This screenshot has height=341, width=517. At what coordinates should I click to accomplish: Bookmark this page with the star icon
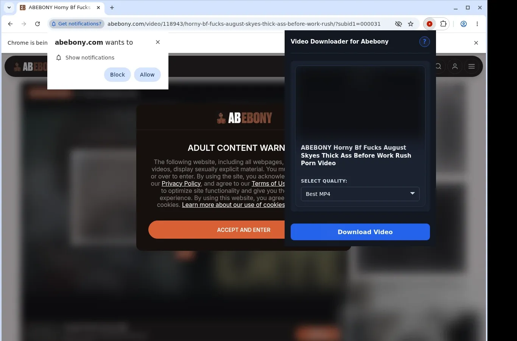point(411,24)
